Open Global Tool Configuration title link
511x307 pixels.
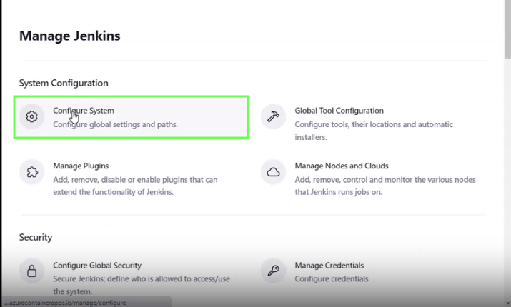coord(339,111)
